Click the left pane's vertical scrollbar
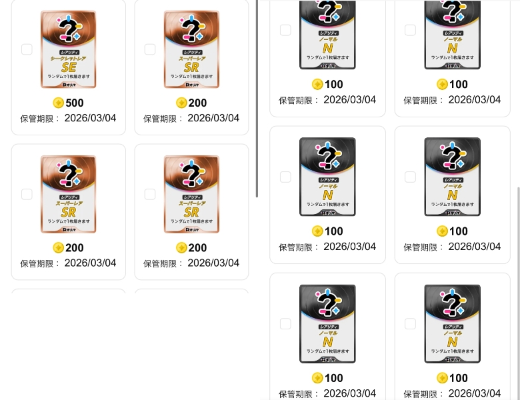The image size is (520, 400). (257, 99)
